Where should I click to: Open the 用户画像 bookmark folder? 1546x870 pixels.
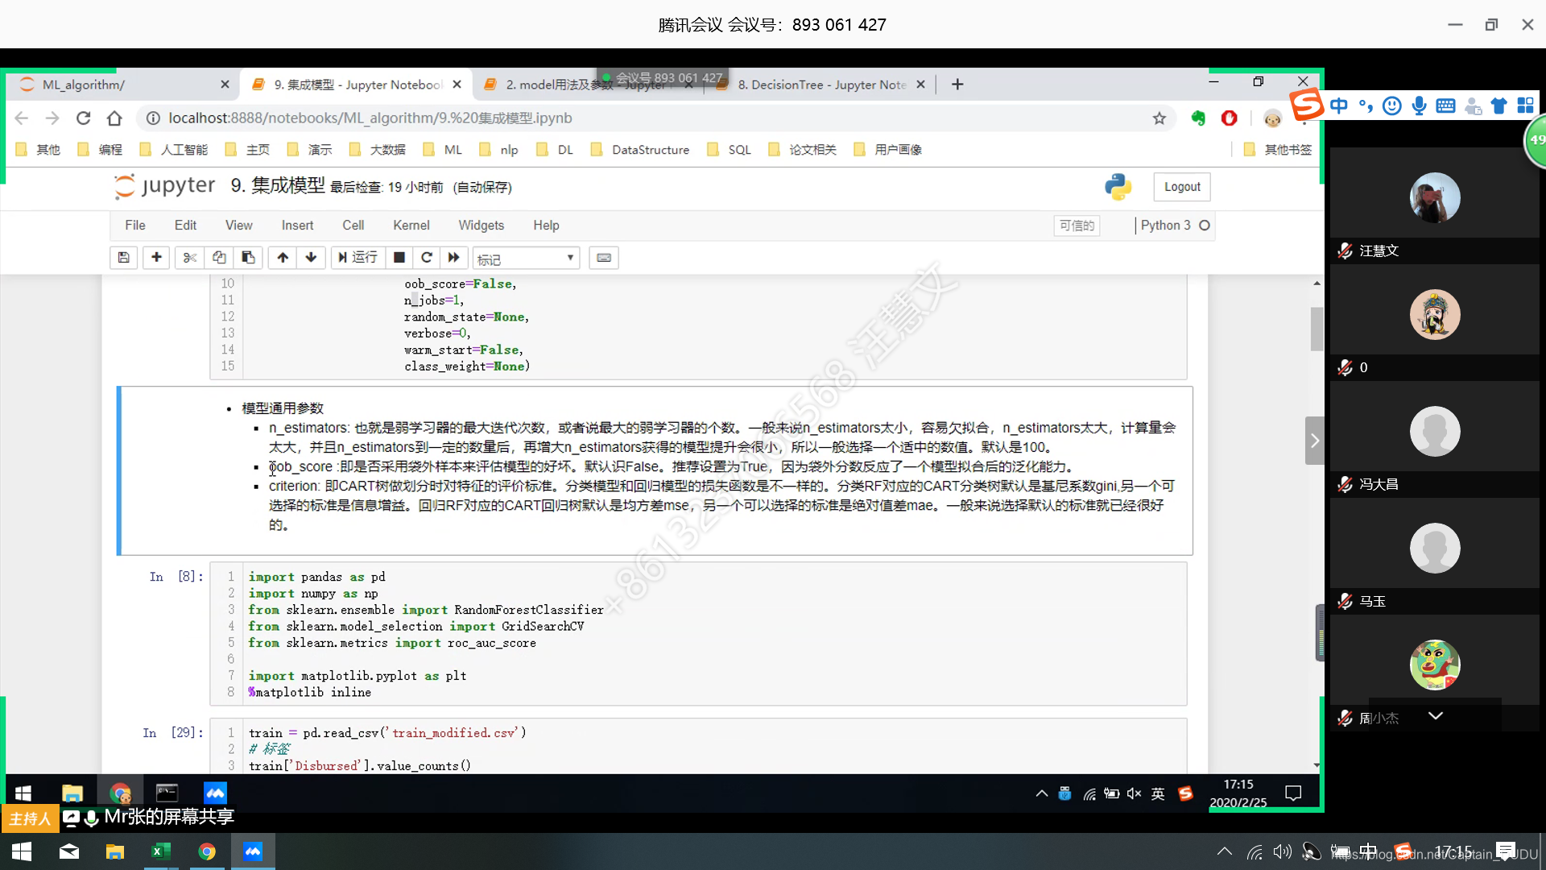pos(888,150)
